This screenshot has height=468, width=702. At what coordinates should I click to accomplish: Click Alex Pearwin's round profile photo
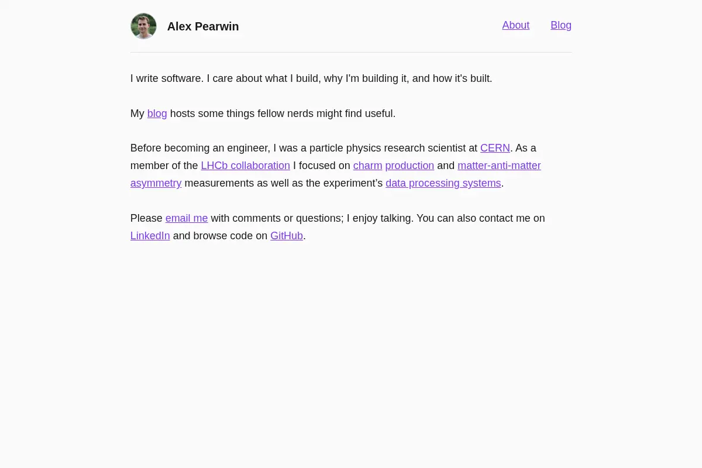coord(143,26)
